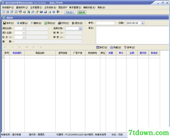The image size is (170, 138).
Task: Open the 参考[R] reference lookup
Action: coord(129,48)
